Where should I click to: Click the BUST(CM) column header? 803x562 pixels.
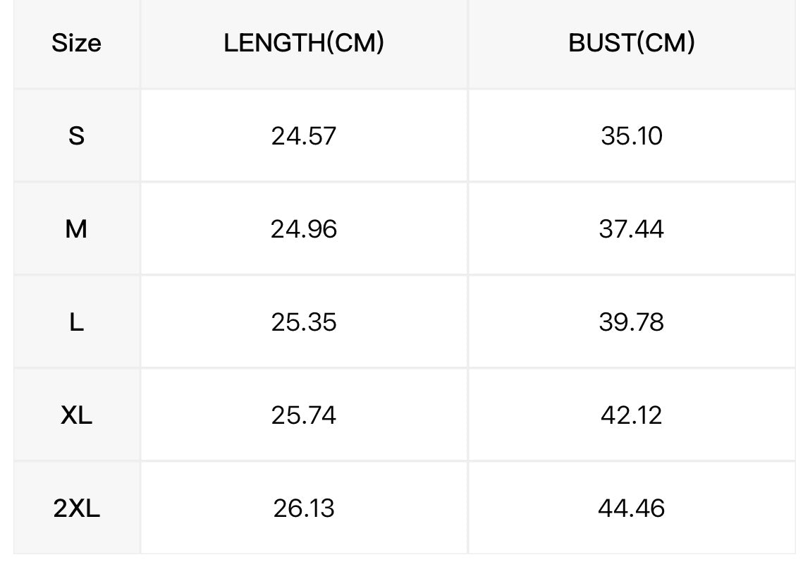click(632, 43)
